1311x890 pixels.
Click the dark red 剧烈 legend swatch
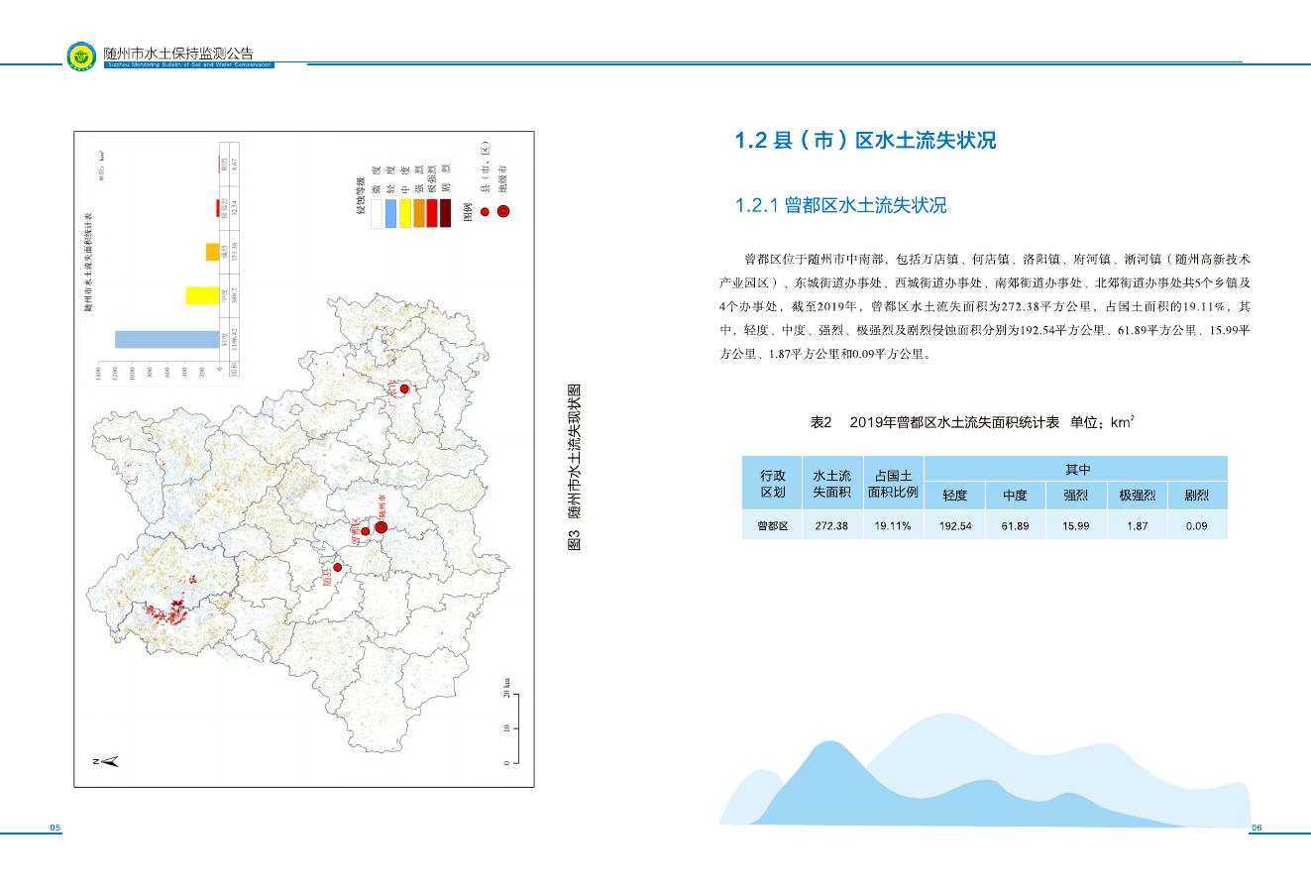click(446, 213)
